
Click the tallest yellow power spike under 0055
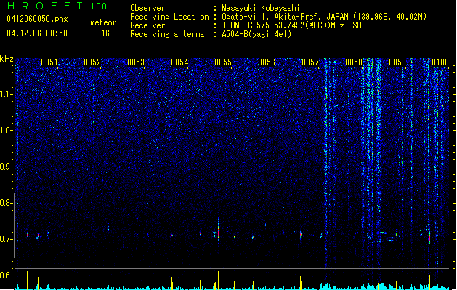(x=219, y=278)
